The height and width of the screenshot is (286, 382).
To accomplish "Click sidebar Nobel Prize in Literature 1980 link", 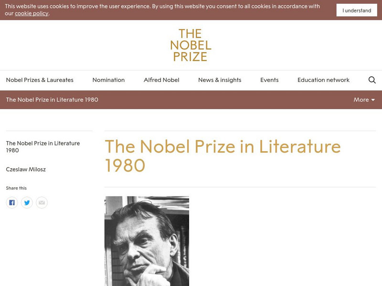I will (42, 146).
